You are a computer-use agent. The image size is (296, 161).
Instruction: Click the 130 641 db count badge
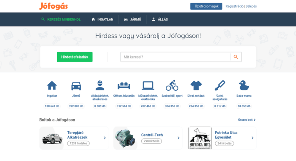click(x=52, y=106)
